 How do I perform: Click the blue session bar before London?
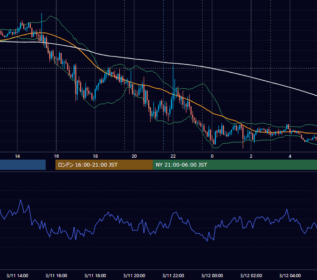coord(23,165)
